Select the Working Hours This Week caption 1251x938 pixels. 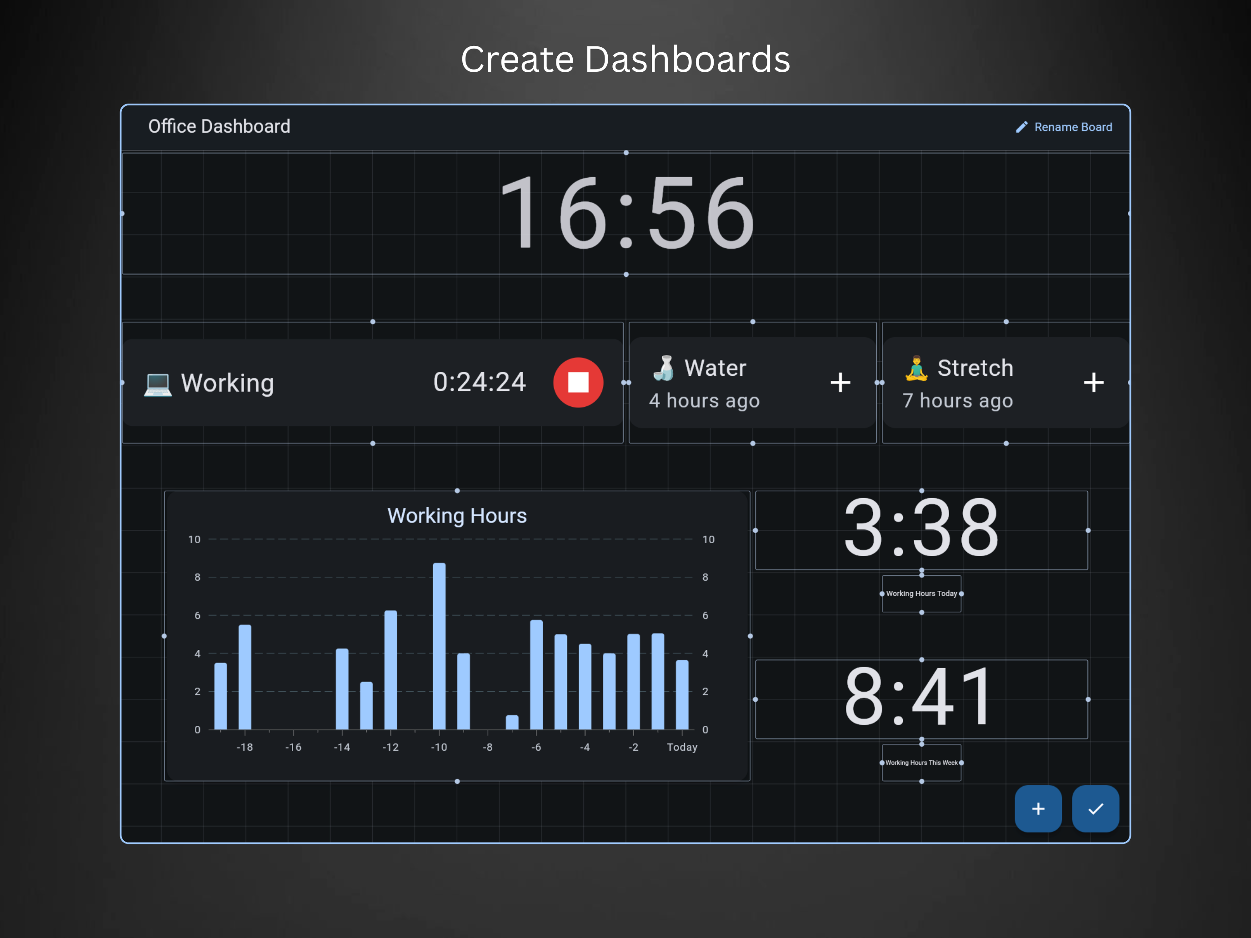click(921, 762)
